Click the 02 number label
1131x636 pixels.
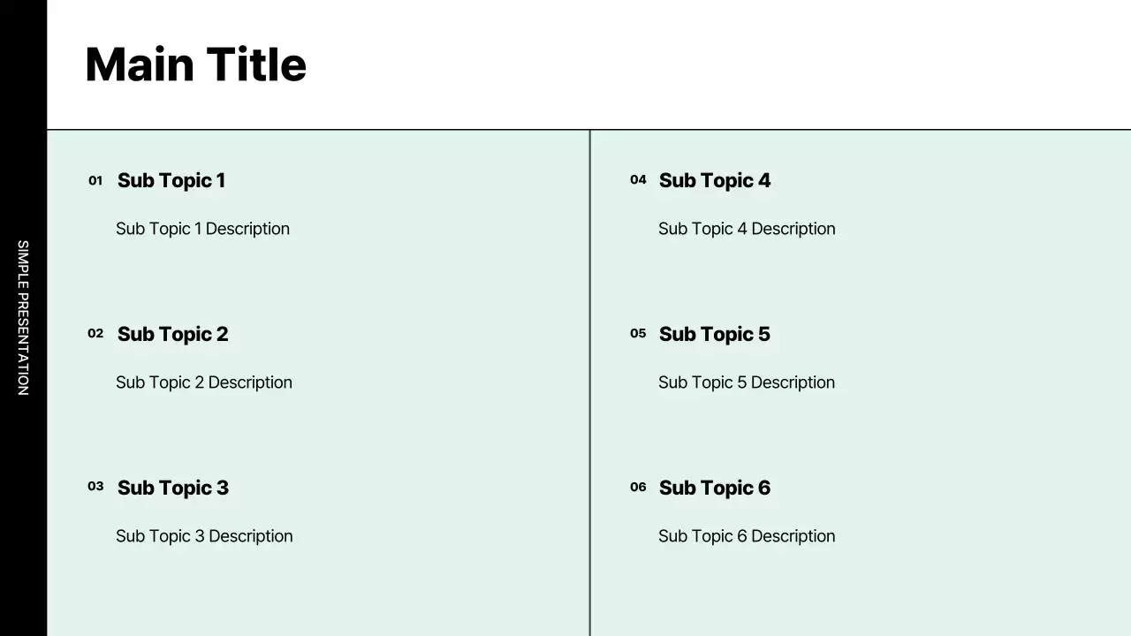95,334
